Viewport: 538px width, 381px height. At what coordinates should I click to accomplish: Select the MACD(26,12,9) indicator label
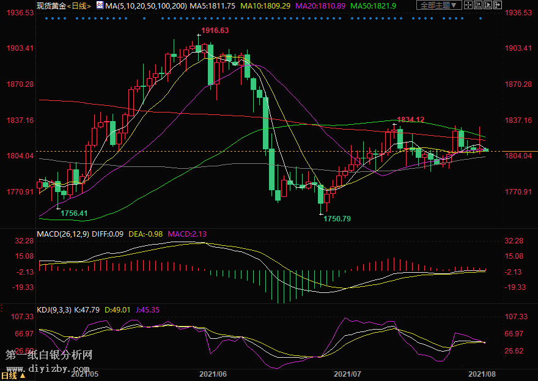pos(63,234)
